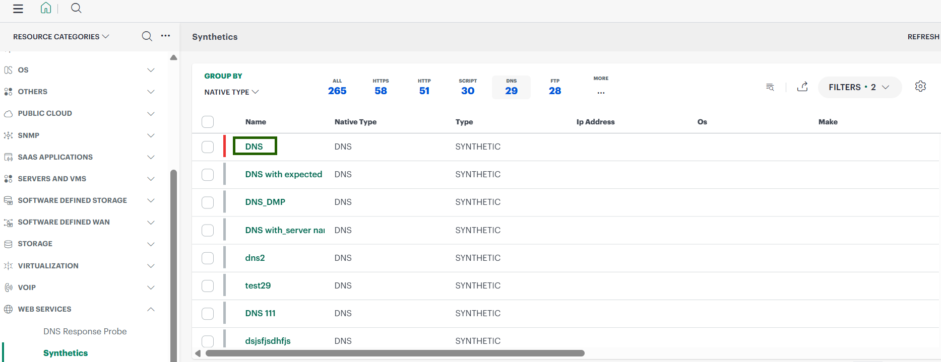
Task: Select the DNS 29 tab
Action: pos(511,87)
